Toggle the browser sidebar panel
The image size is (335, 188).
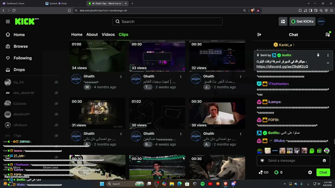(310, 10)
